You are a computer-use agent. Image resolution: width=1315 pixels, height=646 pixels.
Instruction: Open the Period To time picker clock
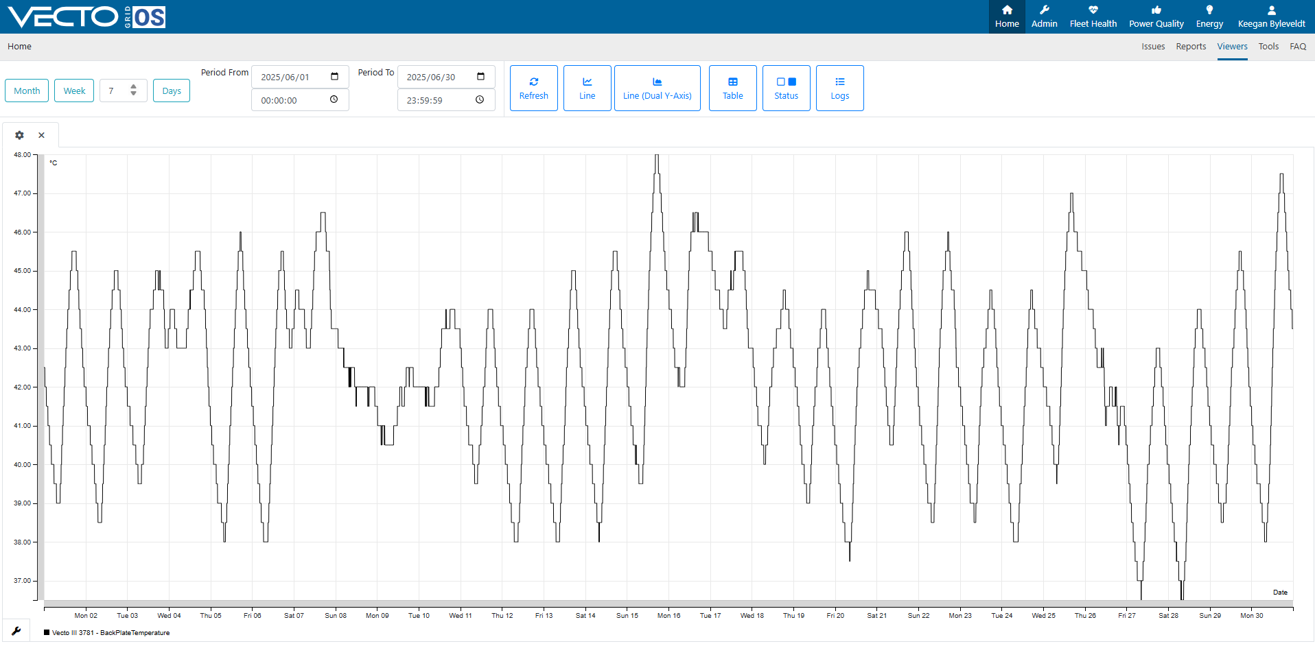click(x=480, y=100)
